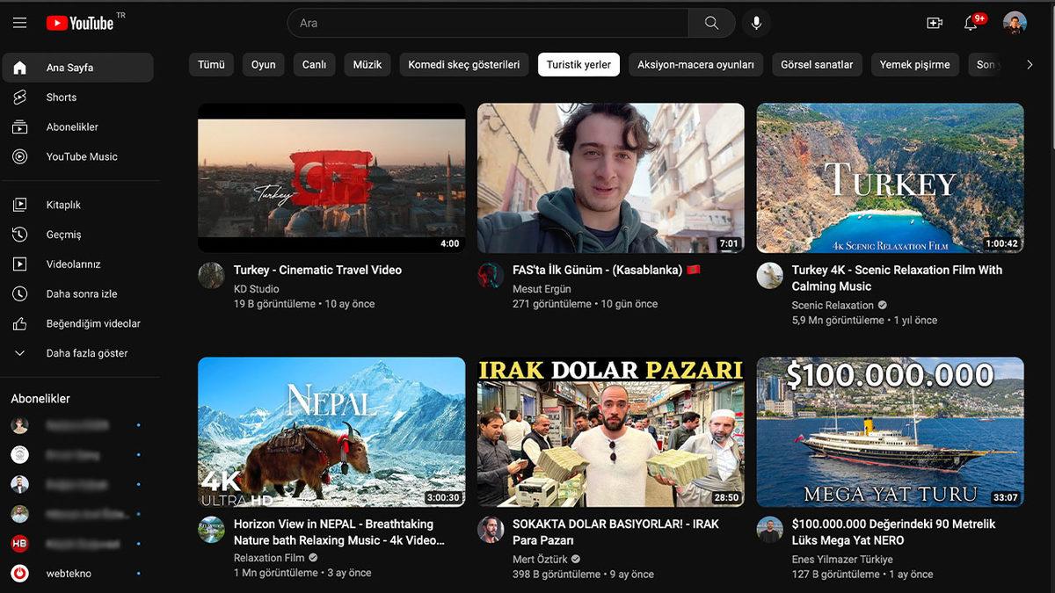Click the right chevron to show more chips
Viewport: 1055px width, 593px height.
(x=1030, y=64)
